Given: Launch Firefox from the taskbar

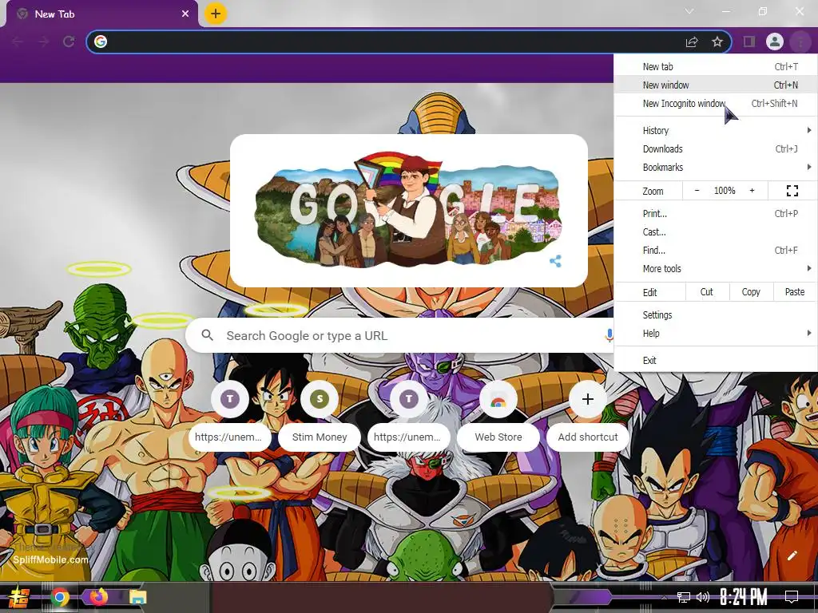Looking at the screenshot, I should 98,597.
